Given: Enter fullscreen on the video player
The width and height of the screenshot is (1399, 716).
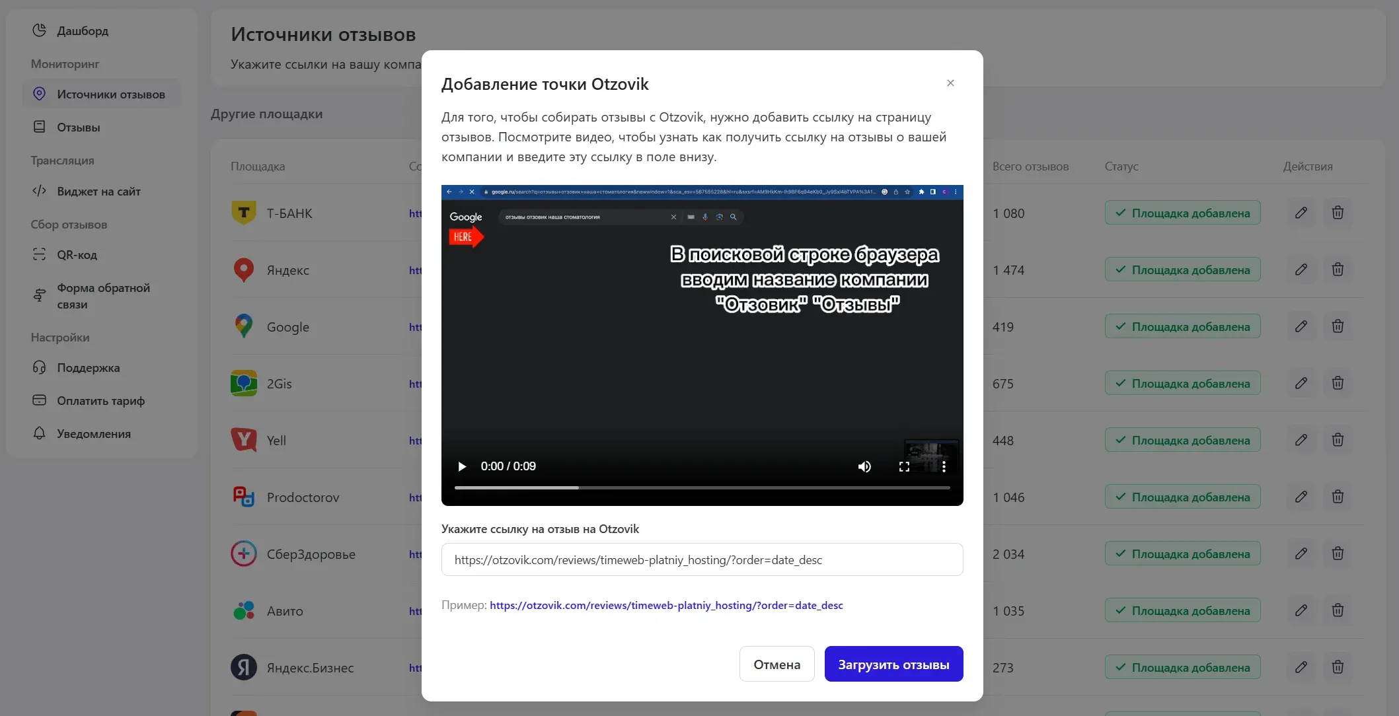Looking at the screenshot, I should pos(904,466).
